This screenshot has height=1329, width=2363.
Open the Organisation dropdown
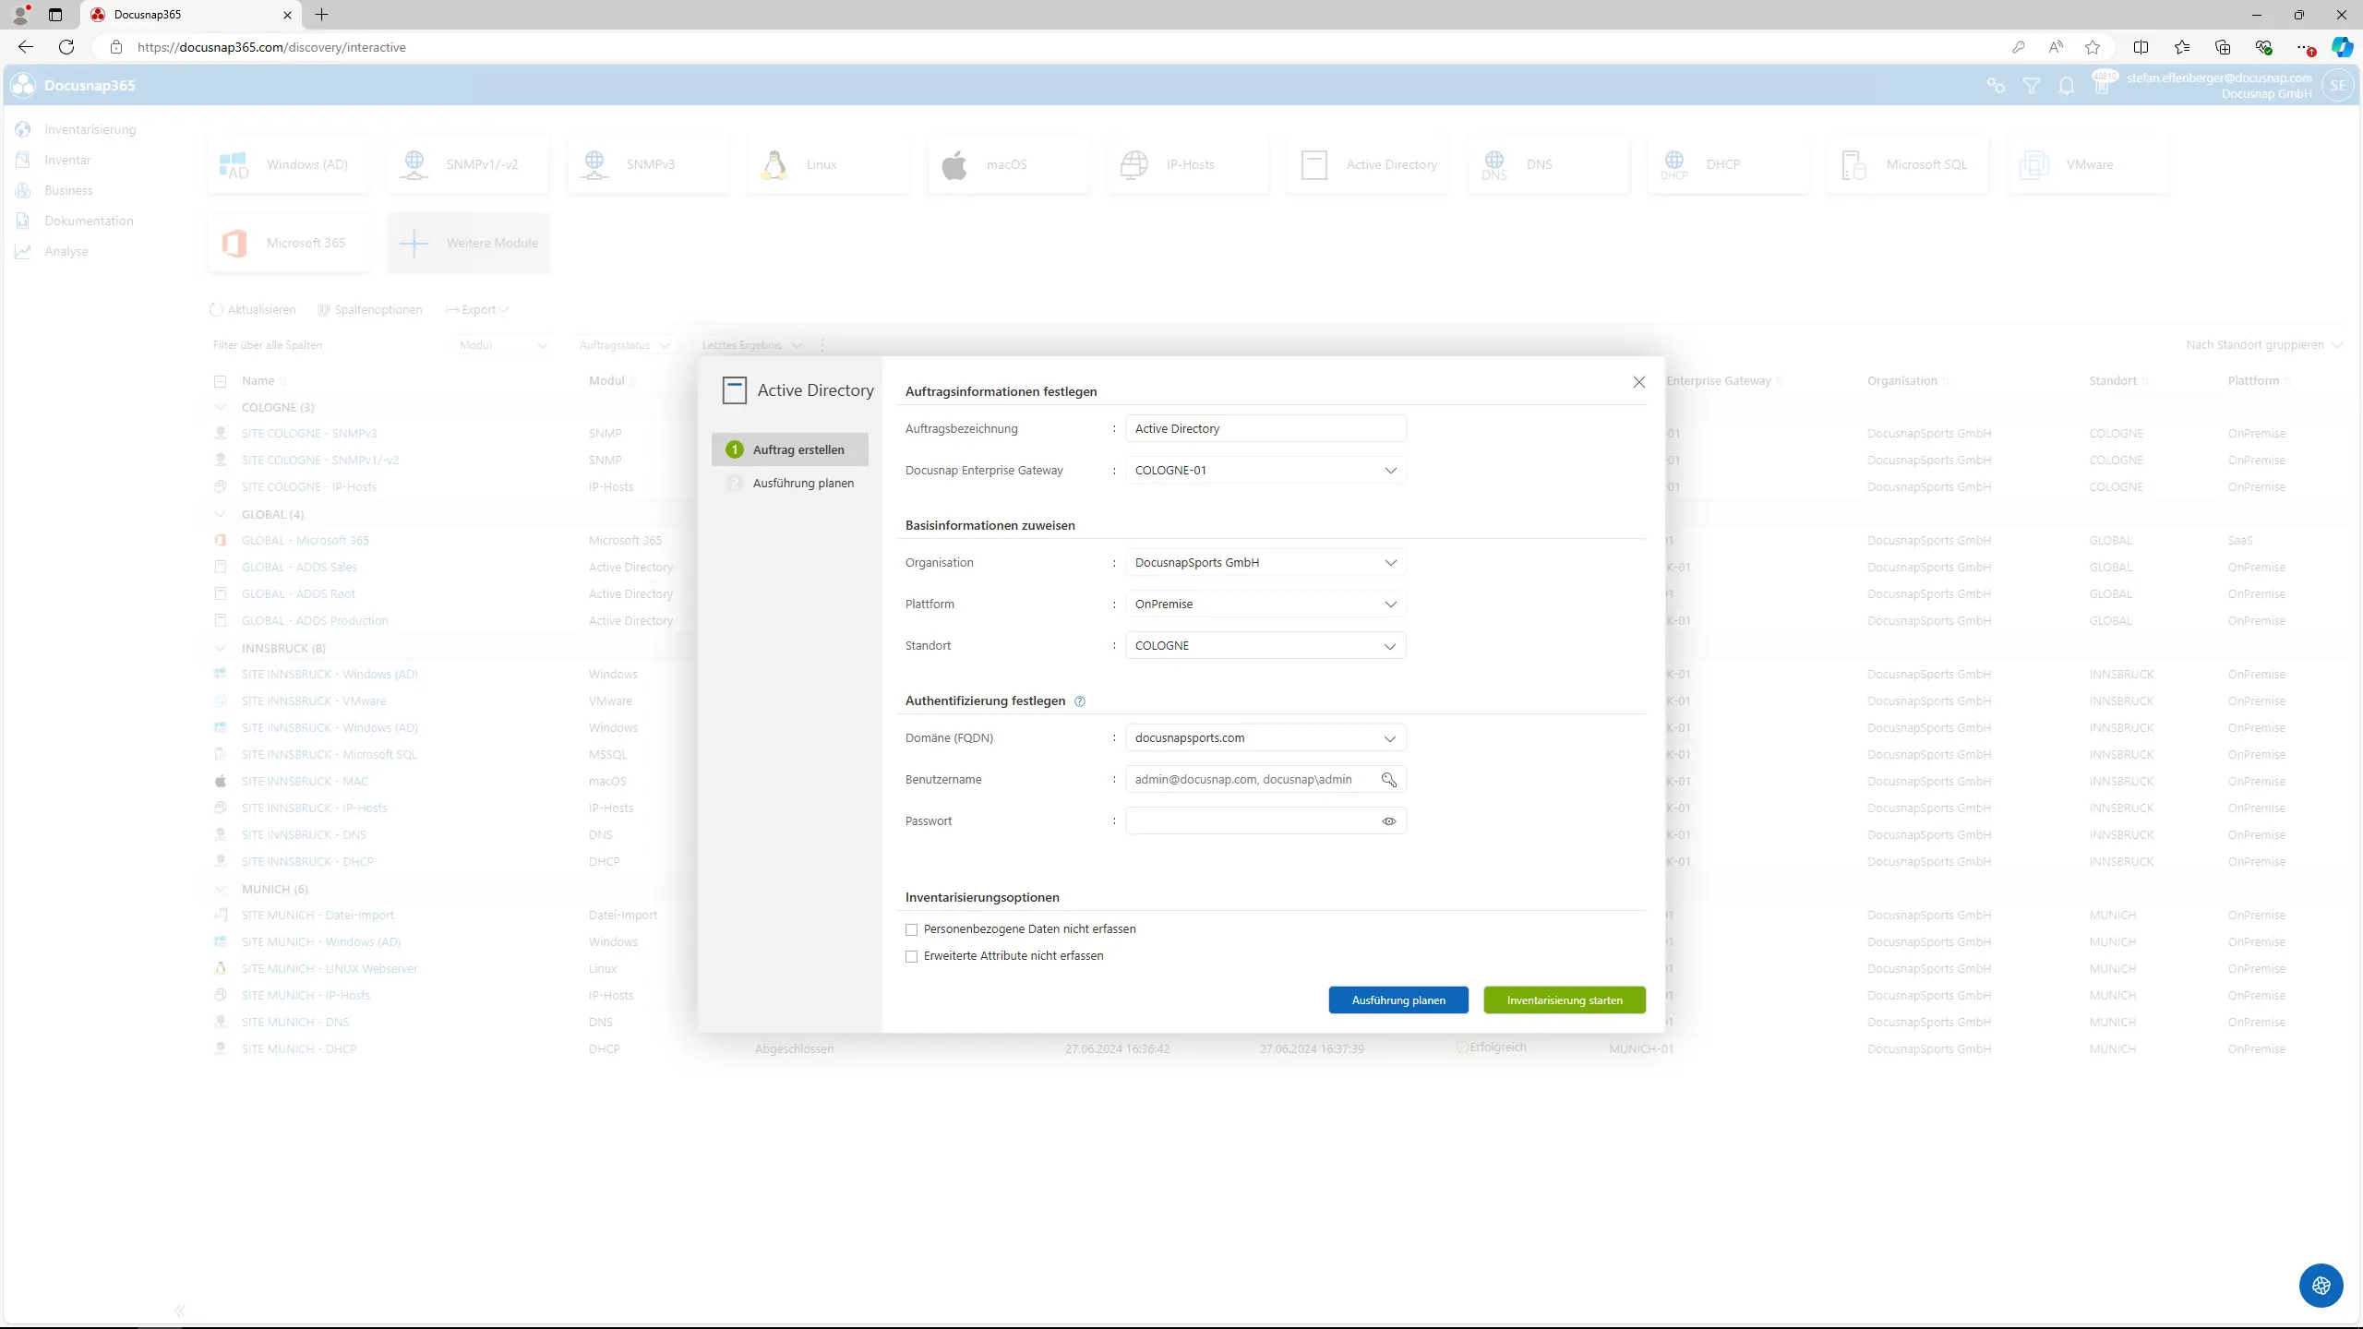pos(1265,563)
